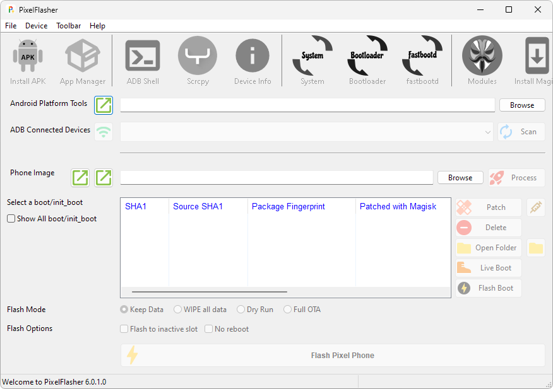The height and width of the screenshot is (389, 553).
Task: Enable Show All boot/init_boot checkbox
Action: pyautogui.click(x=11, y=219)
